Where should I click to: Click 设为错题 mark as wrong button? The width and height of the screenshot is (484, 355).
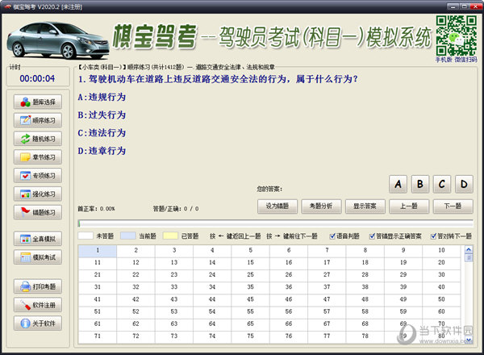point(277,206)
